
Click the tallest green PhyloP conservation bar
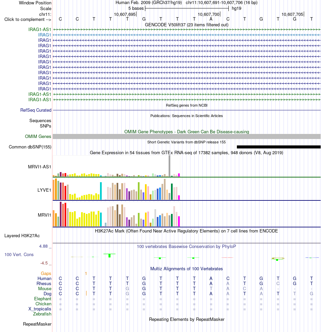pyautogui.click(x=109, y=255)
